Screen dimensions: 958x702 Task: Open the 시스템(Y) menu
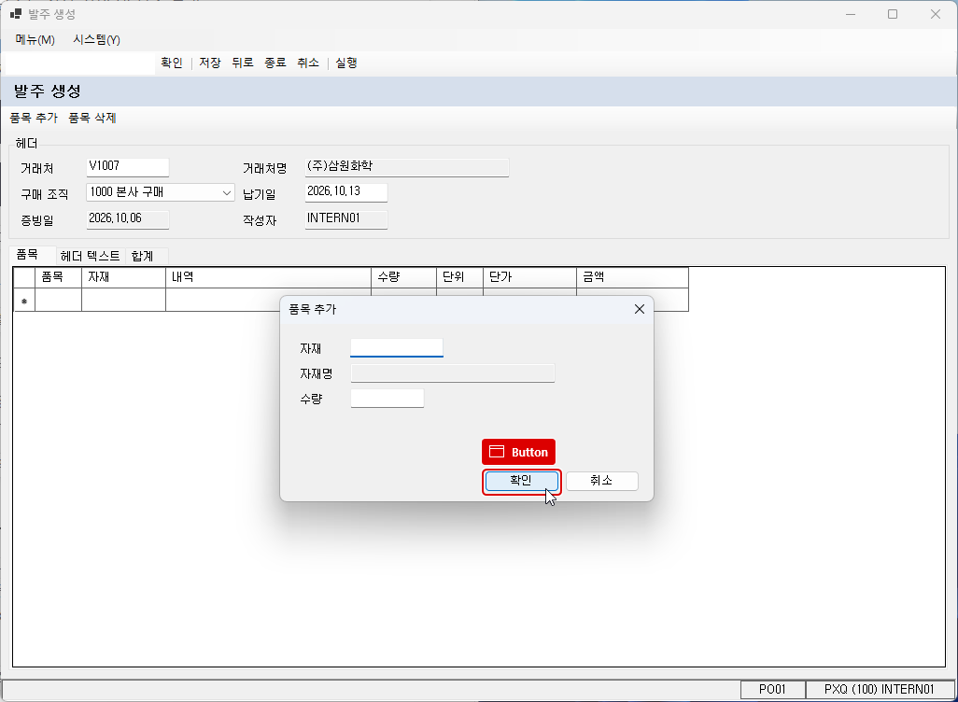(x=96, y=40)
